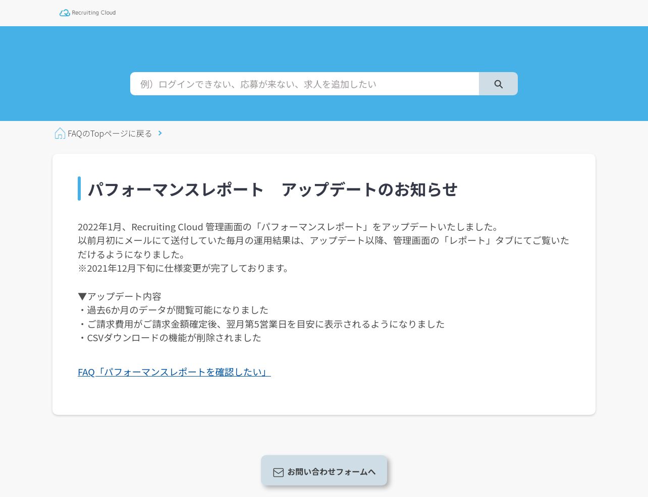The width and height of the screenshot is (648, 497).
Task: Click the line about ご請求費用 display timing
Action: coord(261,324)
